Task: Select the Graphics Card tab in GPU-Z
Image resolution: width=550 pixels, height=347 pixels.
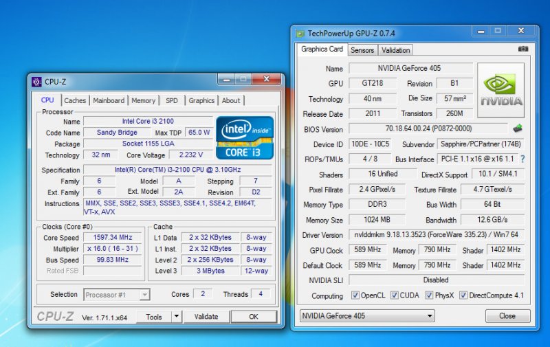Action: (322, 49)
